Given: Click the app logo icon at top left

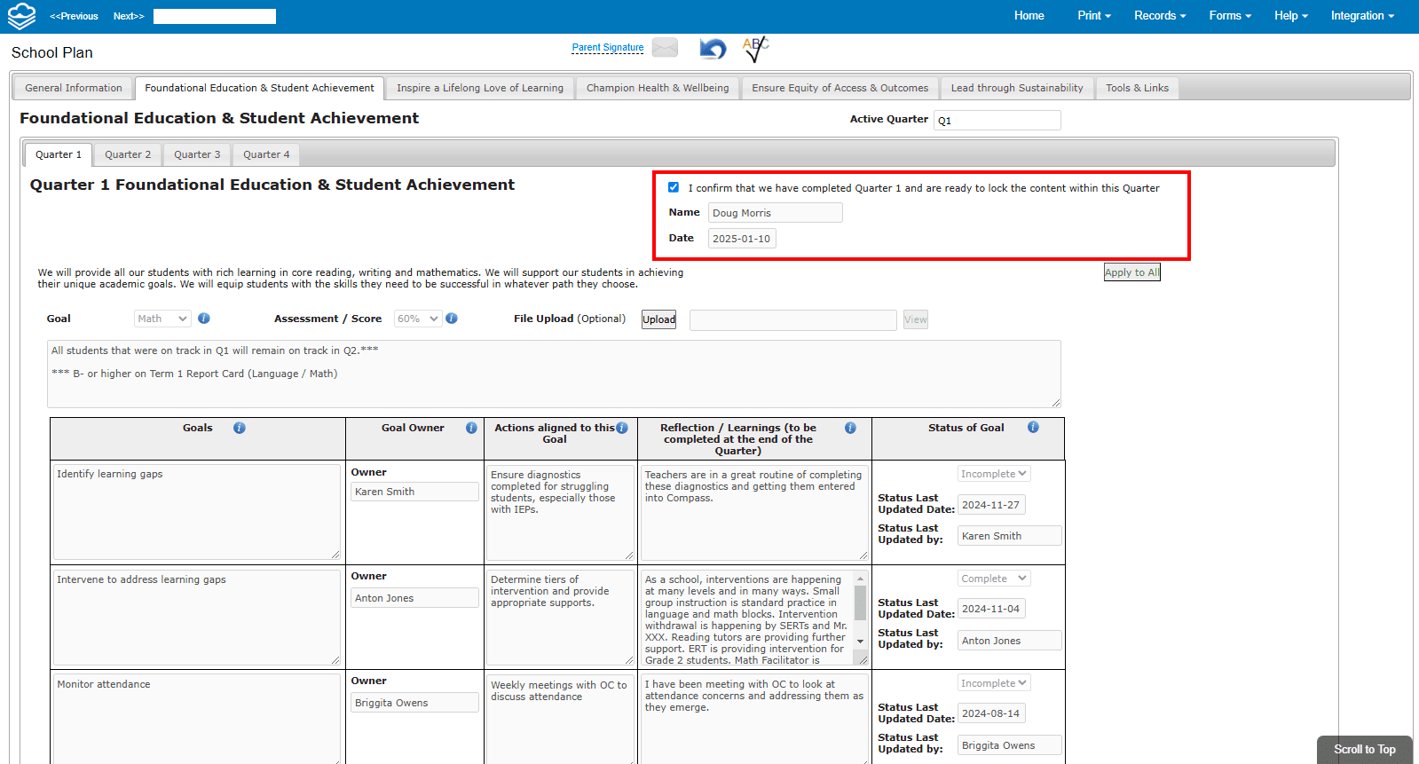Looking at the screenshot, I should [21, 16].
